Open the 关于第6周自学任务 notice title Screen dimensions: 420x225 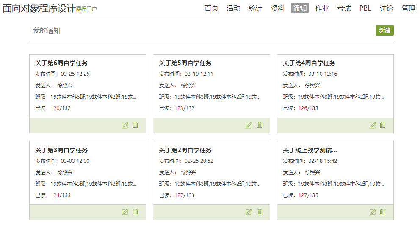click(61, 63)
